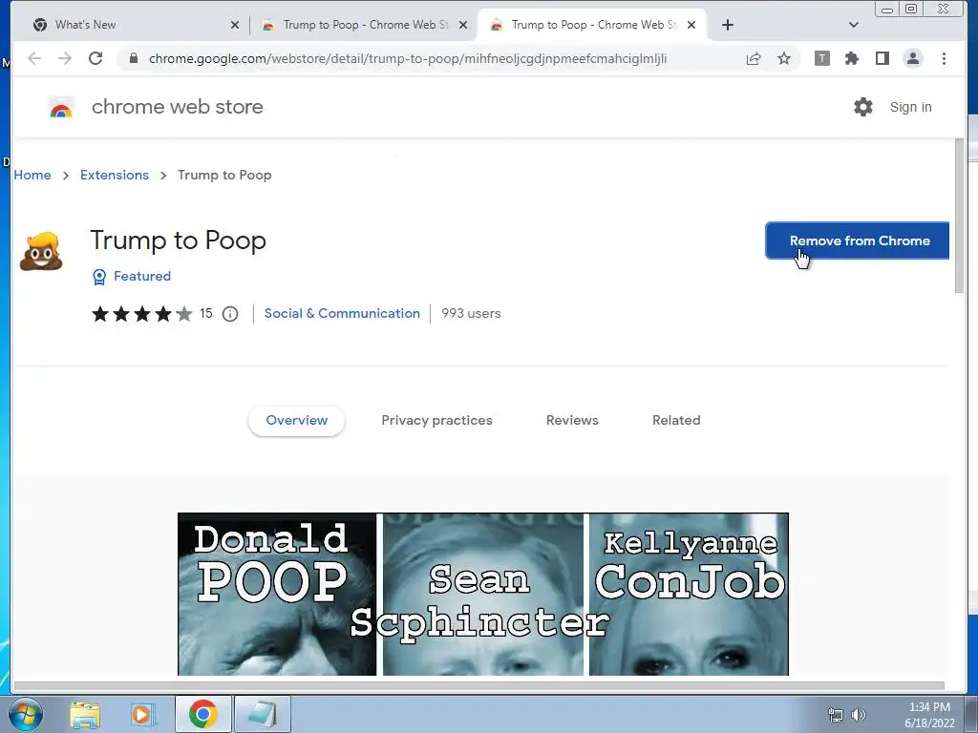This screenshot has height=733, width=978.
Task: Open the Windows Start menu
Action: coord(26,714)
